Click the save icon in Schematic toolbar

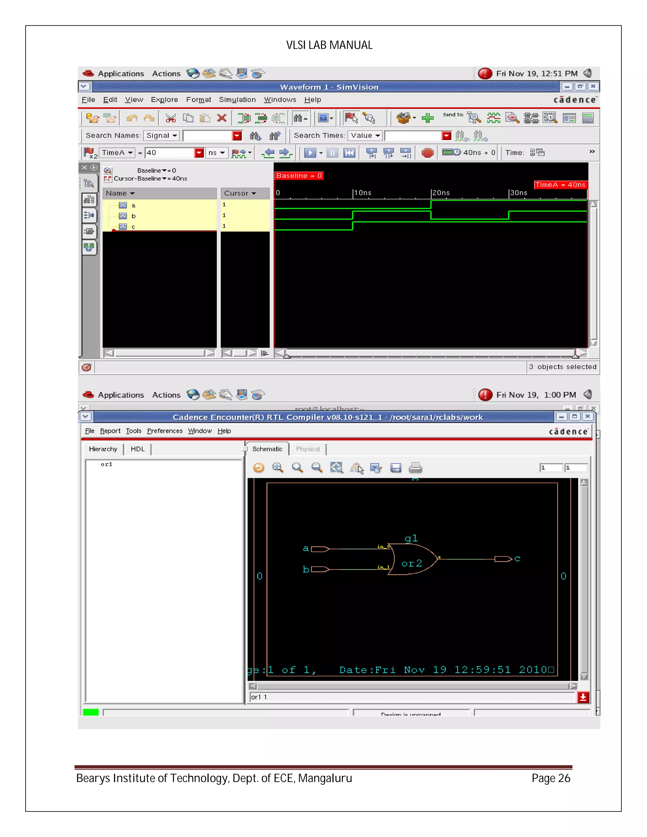coord(396,467)
